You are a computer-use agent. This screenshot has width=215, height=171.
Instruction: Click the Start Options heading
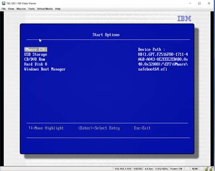106,35
